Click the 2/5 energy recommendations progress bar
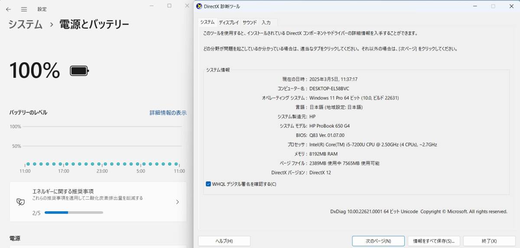Image resolution: width=520 pixels, height=248 pixels. click(74, 213)
